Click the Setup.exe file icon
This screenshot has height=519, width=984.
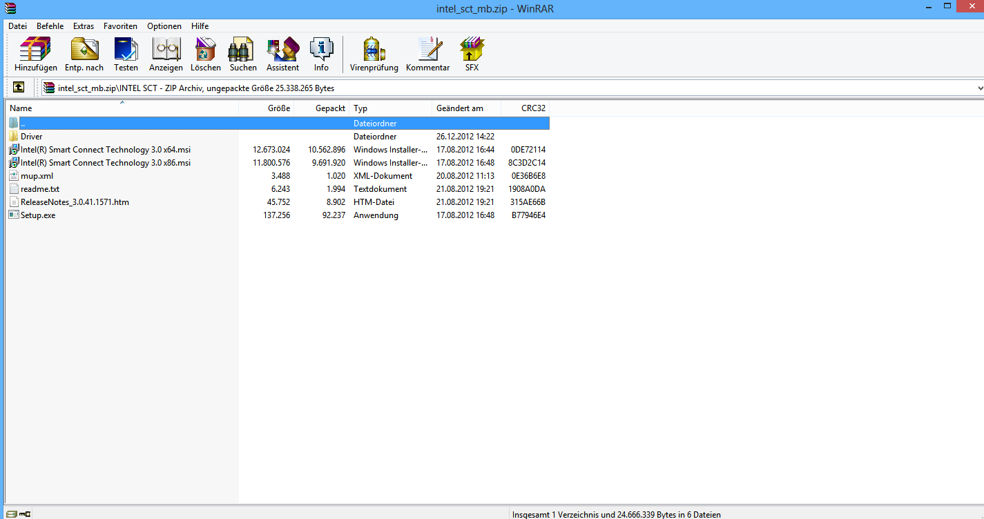[14, 215]
